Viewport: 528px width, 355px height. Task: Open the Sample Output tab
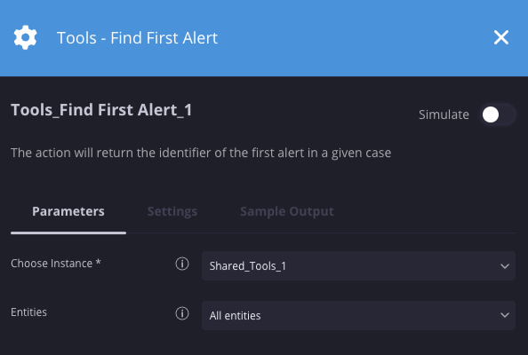coord(287,211)
